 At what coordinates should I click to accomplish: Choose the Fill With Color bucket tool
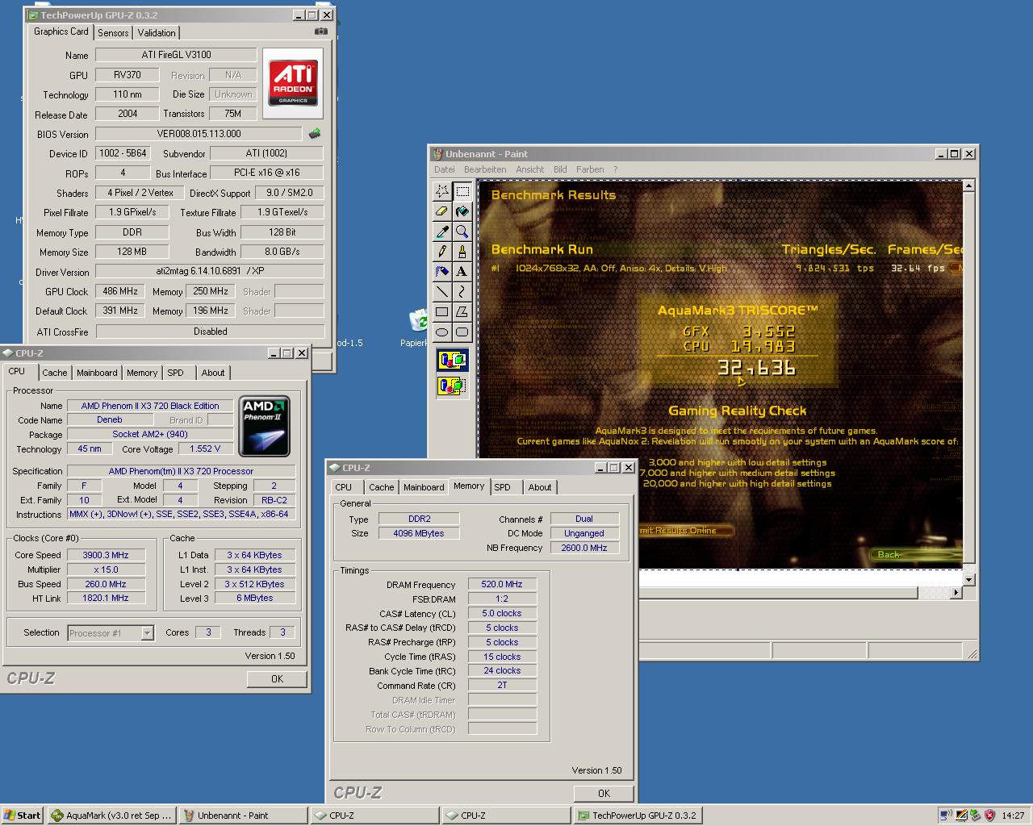pyautogui.click(x=462, y=211)
